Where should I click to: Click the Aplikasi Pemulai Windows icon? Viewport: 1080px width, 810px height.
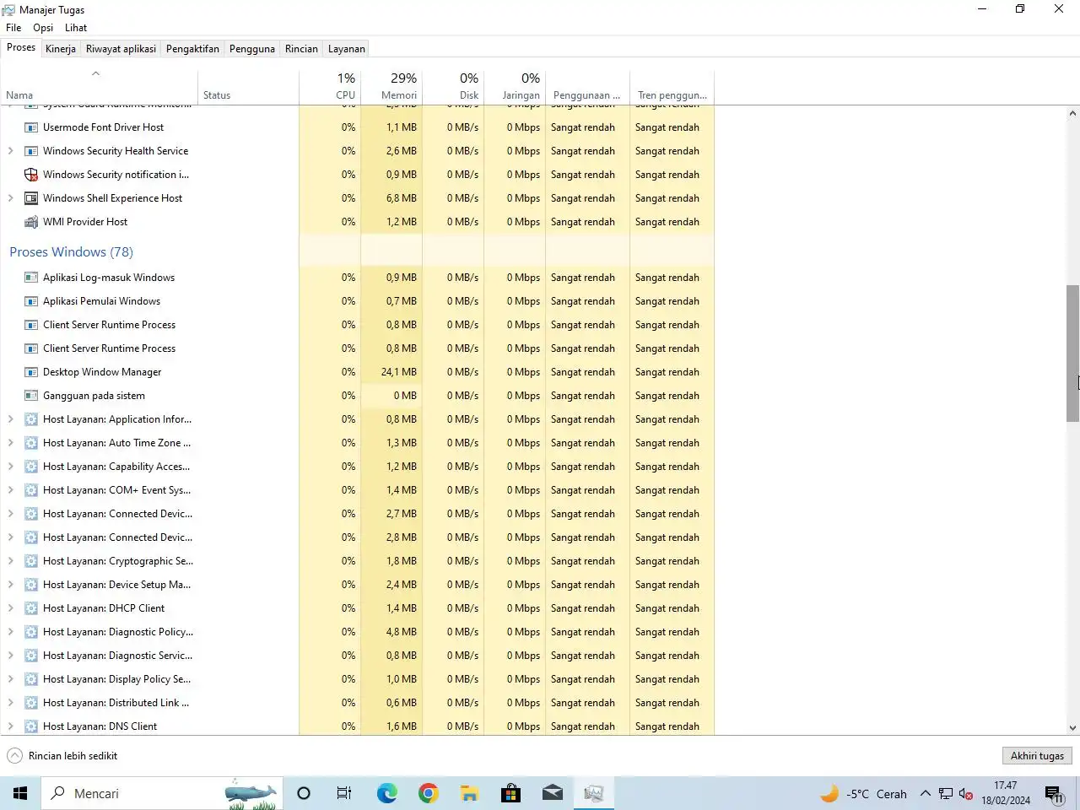pos(31,301)
